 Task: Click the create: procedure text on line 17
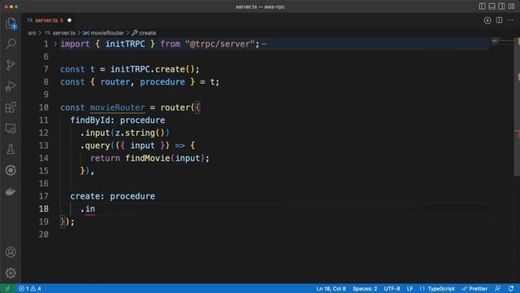112,196
